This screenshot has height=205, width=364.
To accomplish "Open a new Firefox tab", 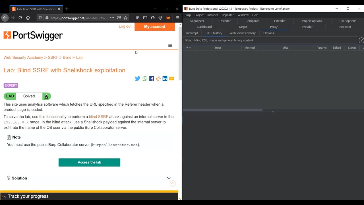I will click(x=67, y=9).
